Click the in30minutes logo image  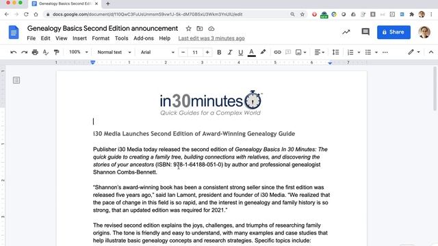211,103
